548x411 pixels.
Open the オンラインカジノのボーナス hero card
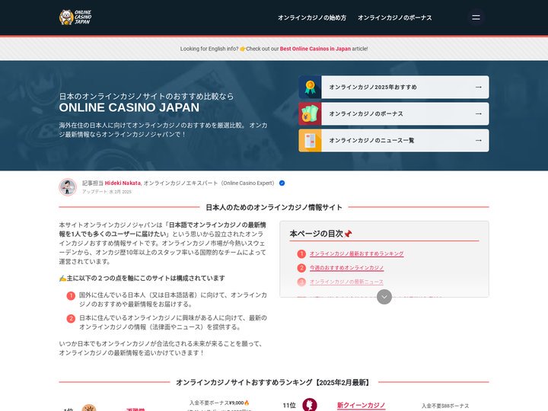pyautogui.click(x=393, y=113)
